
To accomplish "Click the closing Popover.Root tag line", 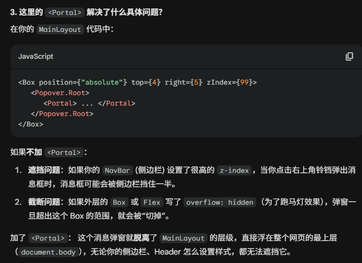I will [x=62, y=114].
